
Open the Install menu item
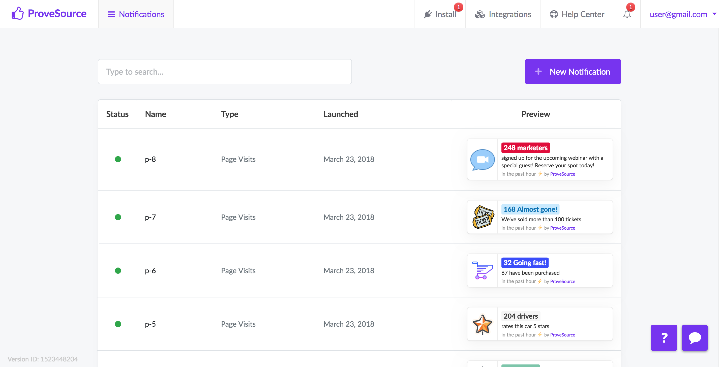(x=440, y=14)
